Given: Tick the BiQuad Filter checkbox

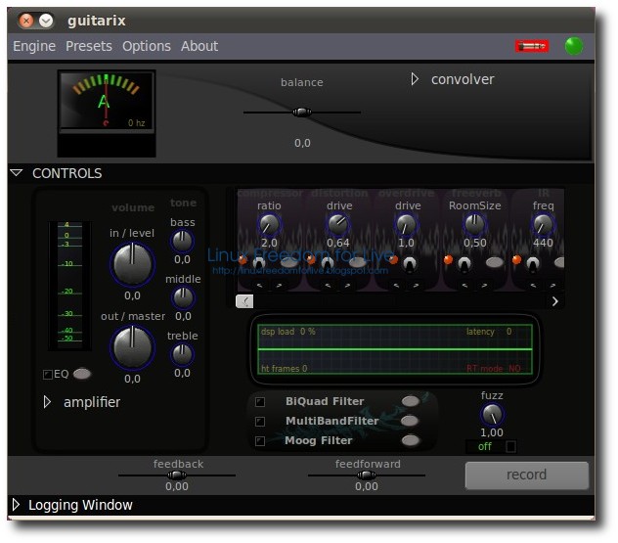Looking at the screenshot, I should pyautogui.click(x=260, y=402).
